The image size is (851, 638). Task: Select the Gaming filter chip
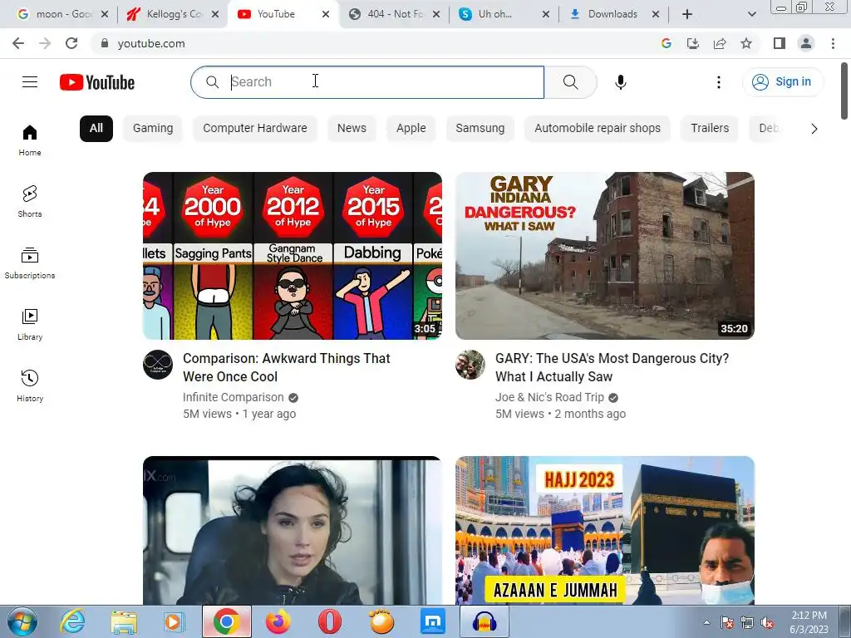click(153, 129)
